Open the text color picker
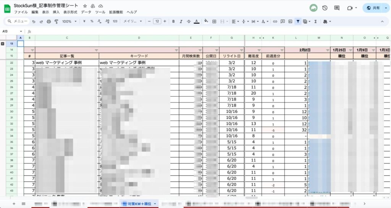This screenshot has width=391, height=208. (197, 21)
